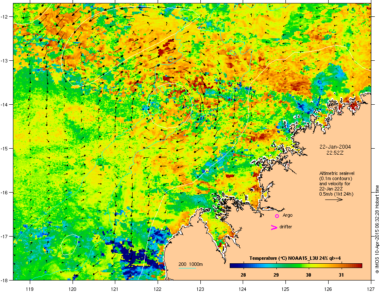
Task: Click the colorbar tick label 30
Action: [308, 275]
